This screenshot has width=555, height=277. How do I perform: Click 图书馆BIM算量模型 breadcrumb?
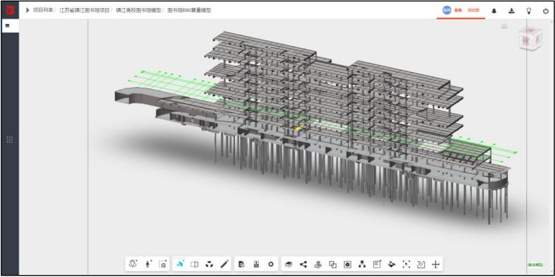(x=189, y=10)
